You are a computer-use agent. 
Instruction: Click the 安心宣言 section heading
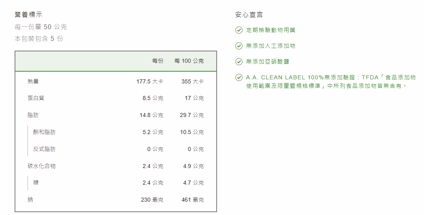point(249,15)
